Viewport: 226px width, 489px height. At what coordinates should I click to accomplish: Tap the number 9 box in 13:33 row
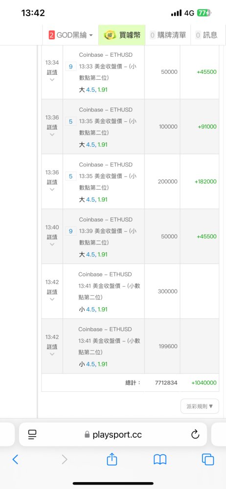click(70, 67)
